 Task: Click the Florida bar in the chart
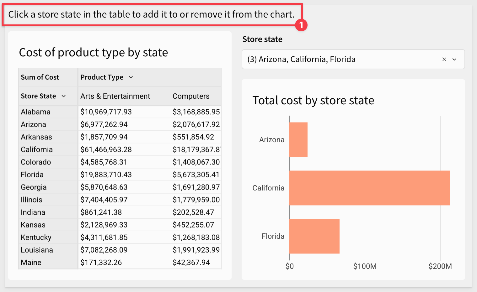click(314, 236)
